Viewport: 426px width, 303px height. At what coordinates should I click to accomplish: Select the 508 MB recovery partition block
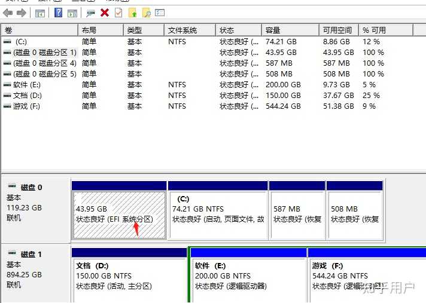pyautogui.click(x=355, y=210)
